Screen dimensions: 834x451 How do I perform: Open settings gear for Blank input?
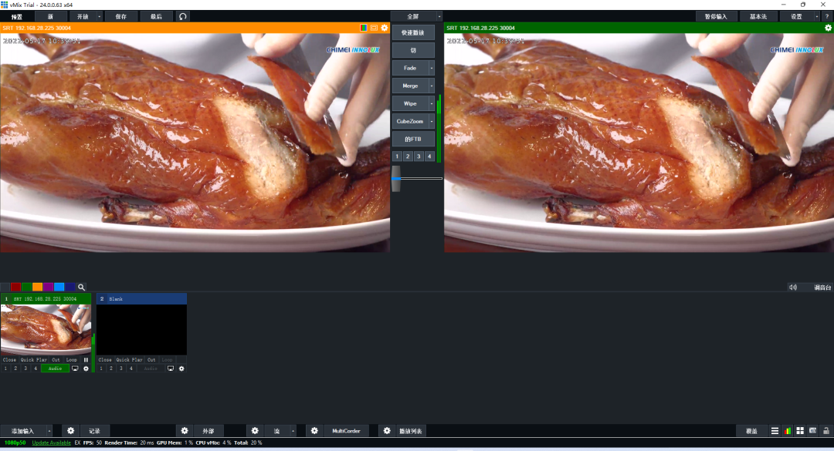181,369
